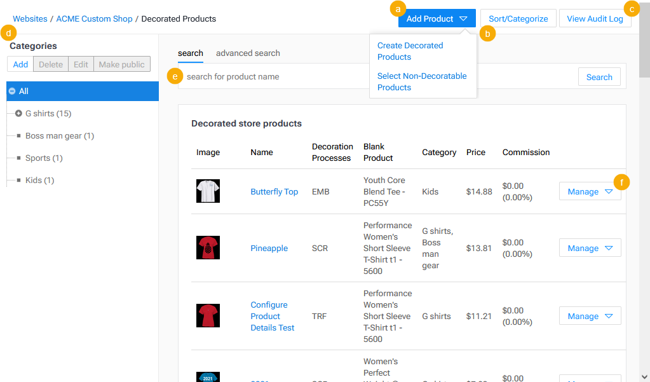Click the Pineapple product thumbnail
The image size is (650, 382).
pyautogui.click(x=208, y=248)
